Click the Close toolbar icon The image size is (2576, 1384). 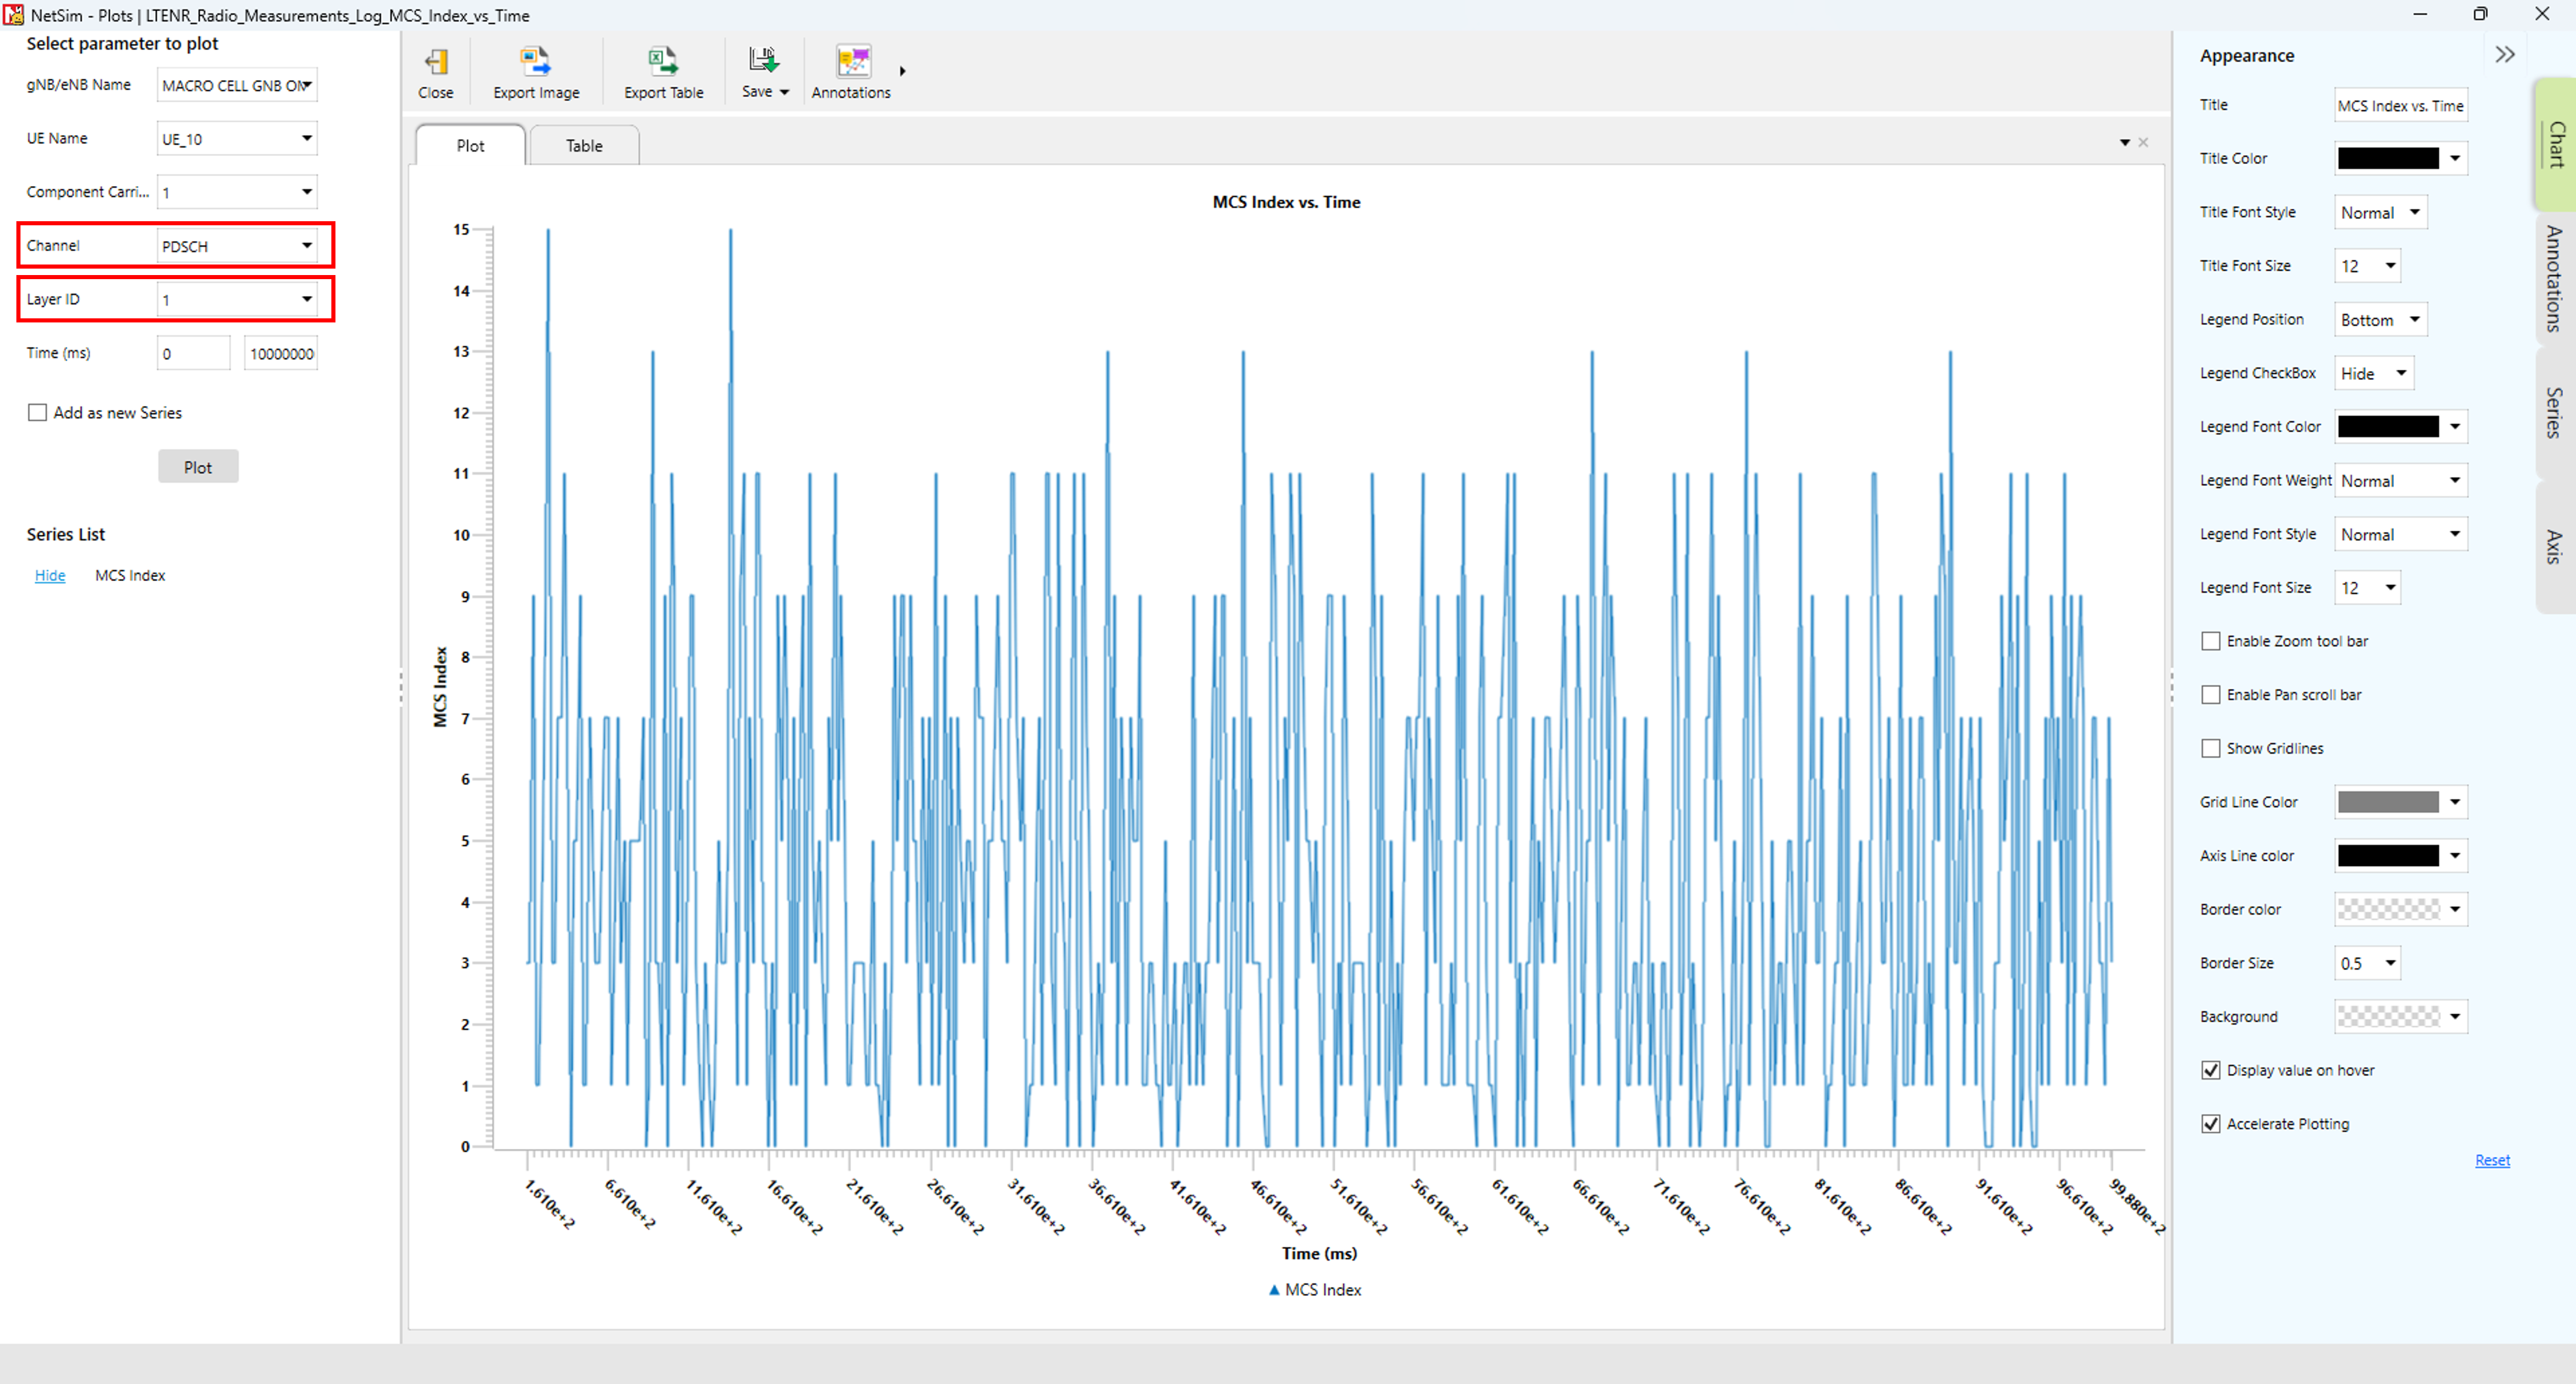pos(435,62)
